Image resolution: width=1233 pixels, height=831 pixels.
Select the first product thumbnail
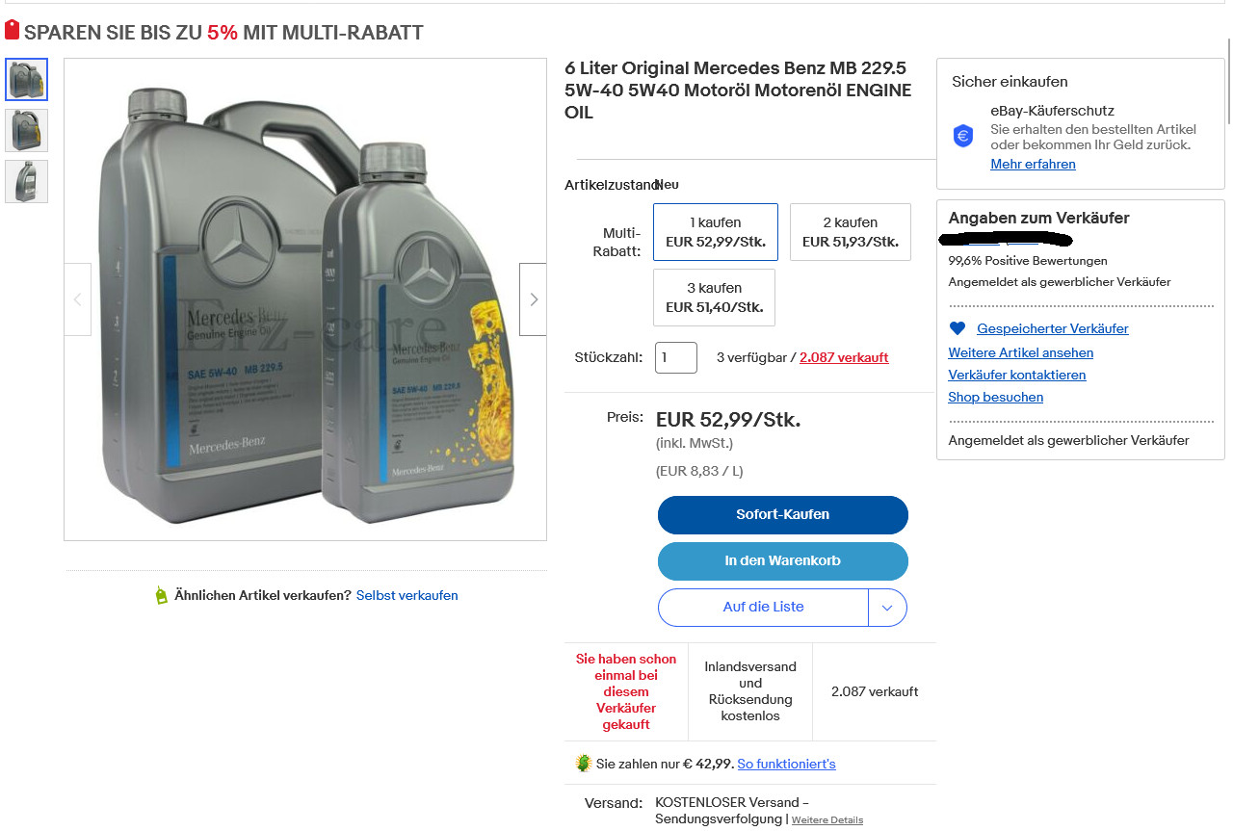coord(26,80)
